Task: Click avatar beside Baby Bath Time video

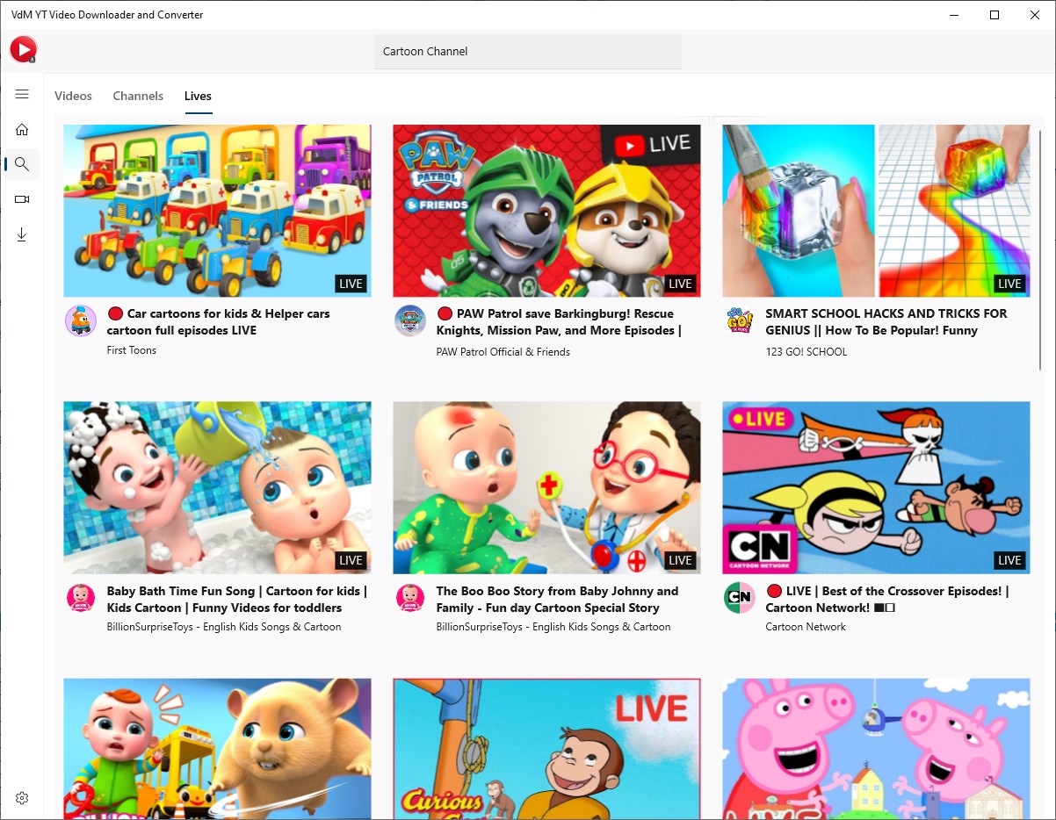Action: point(81,598)
